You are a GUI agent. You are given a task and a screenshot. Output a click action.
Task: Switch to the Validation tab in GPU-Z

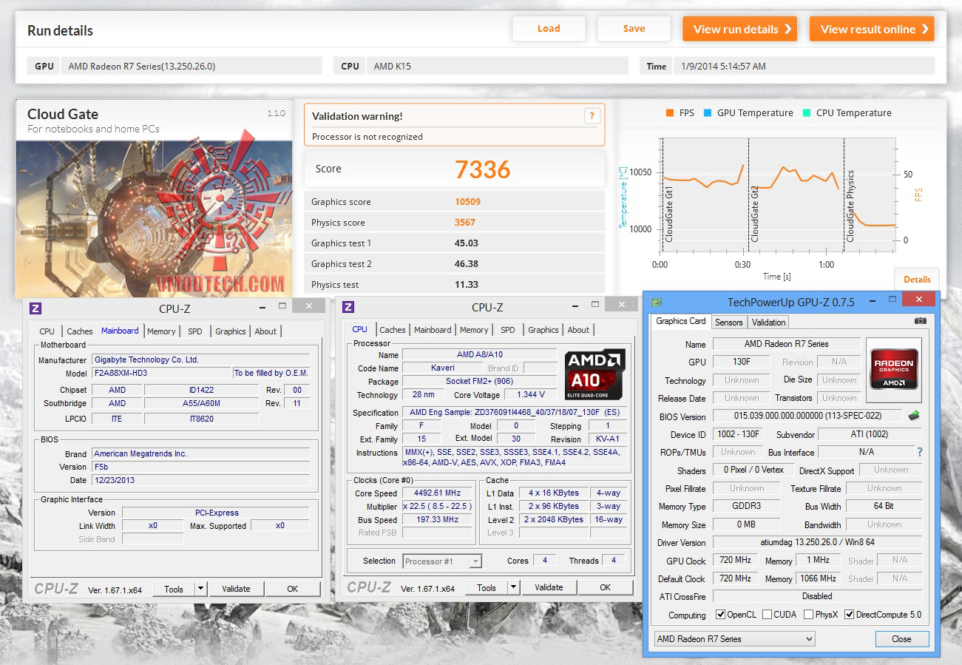tap(768, 323)
